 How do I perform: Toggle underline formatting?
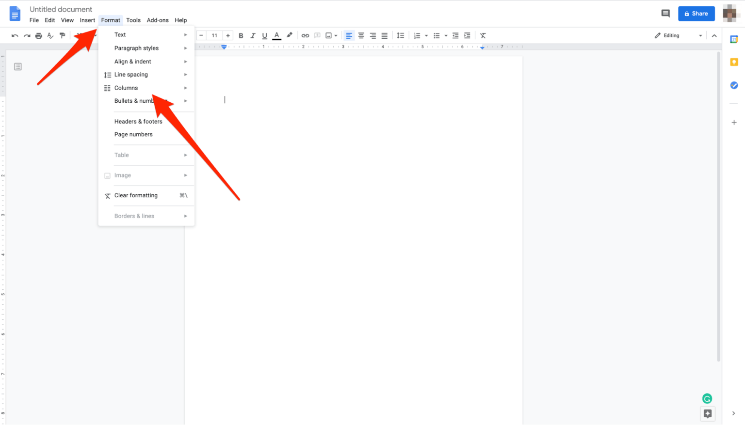click(x=264, y=35)
